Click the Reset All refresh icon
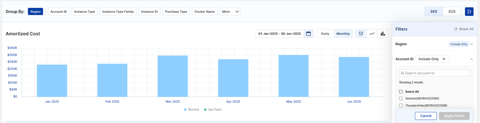The image size is (480, 123). click(456, 29)
